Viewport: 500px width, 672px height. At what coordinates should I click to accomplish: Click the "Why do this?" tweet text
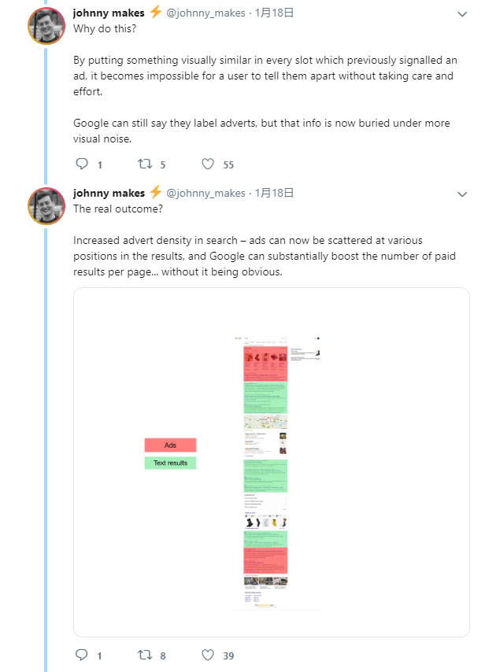(105, 28)
